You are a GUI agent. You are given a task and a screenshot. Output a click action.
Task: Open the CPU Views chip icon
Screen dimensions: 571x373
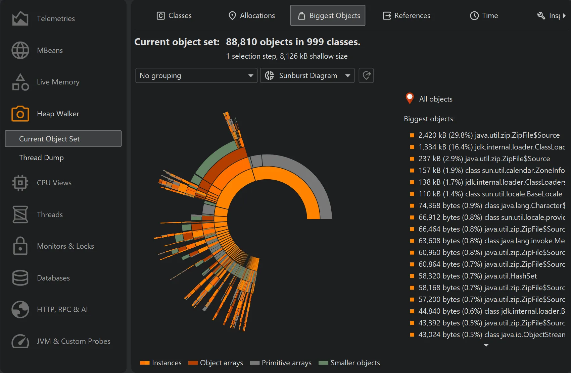20,183
